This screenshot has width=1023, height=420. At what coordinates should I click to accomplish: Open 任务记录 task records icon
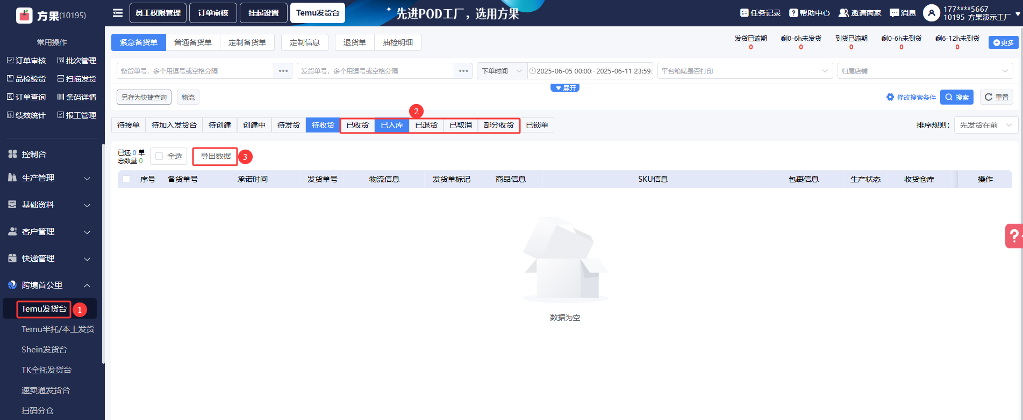tap(744, 13)
